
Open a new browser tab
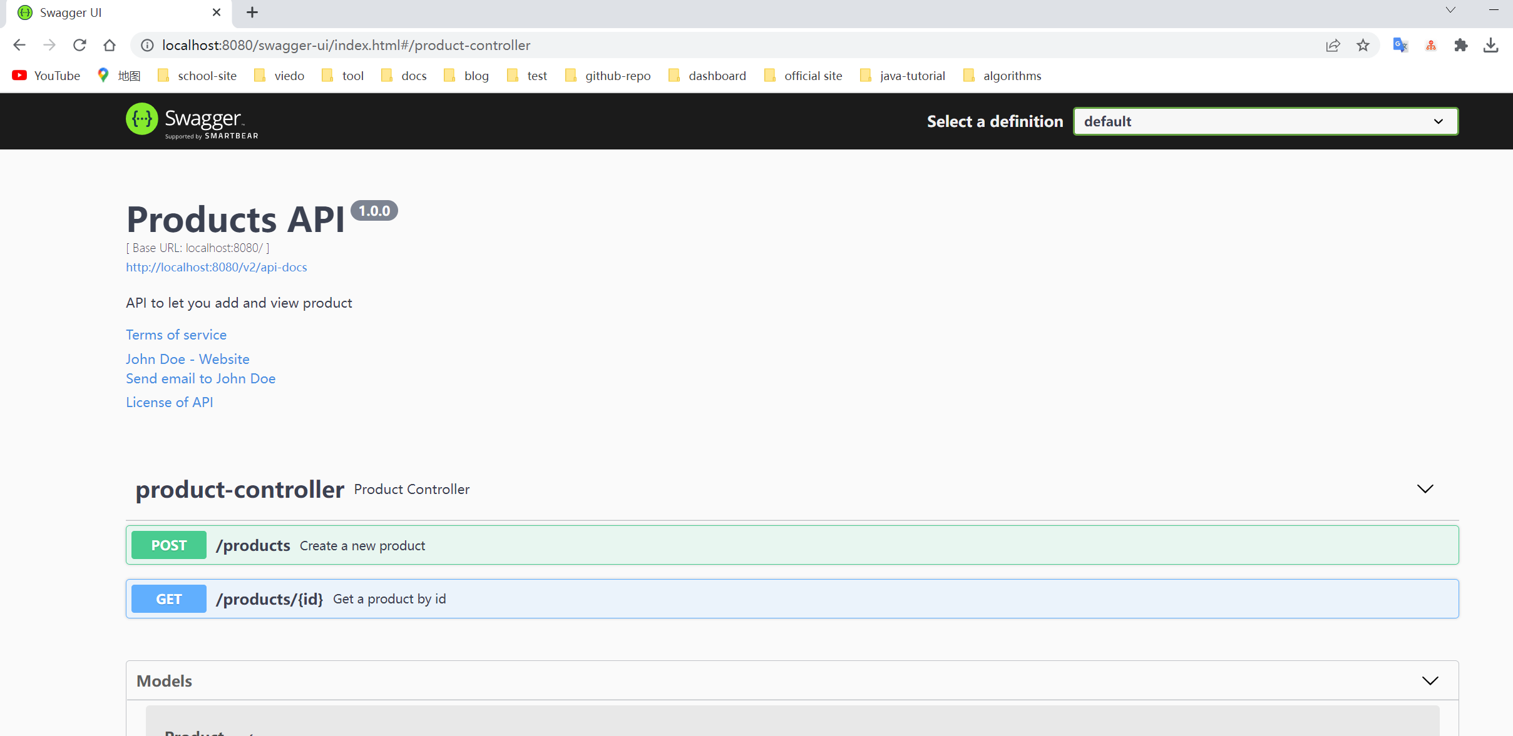[252, 13]
